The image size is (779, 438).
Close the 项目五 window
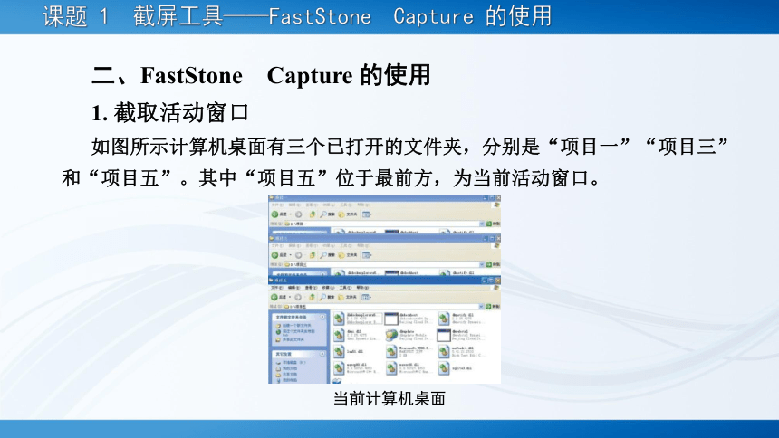pos(497,281)
